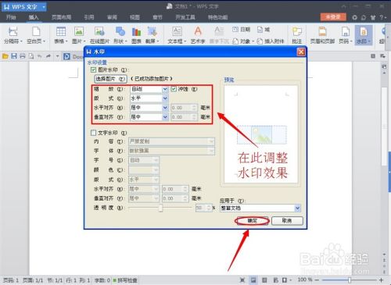The image size is (391, 285).
Task: Open the 审阅 Review tab
Action: [x=112, y=17]
